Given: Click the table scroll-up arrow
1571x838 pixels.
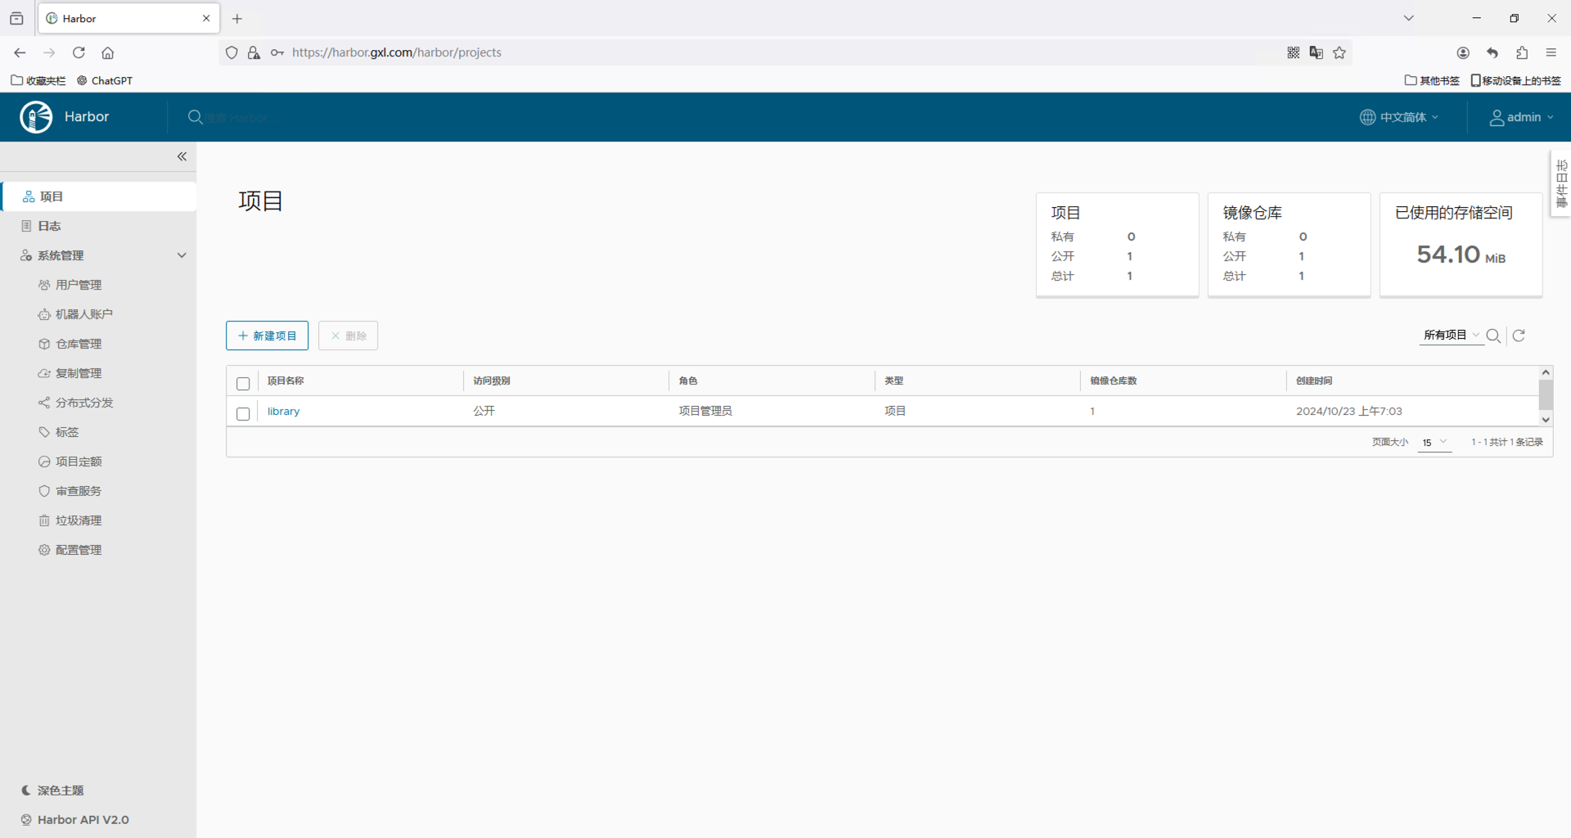Looking at the screenshot, I should tap(1546, 372).
